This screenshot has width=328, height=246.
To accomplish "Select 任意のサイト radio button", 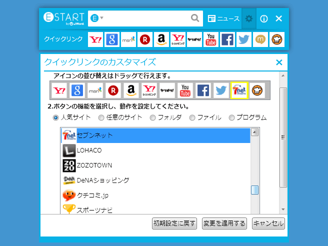I will tap(101, 118).
